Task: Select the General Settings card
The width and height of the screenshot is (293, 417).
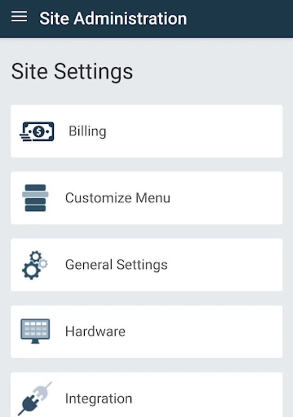Action: click(146, 265)
